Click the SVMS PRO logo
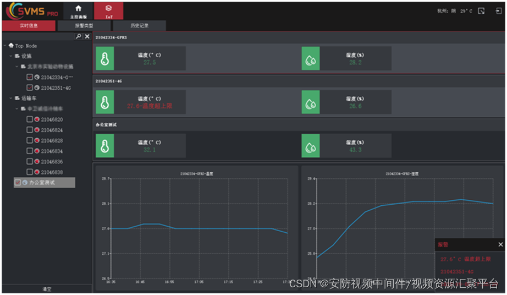 coord(32,10)
